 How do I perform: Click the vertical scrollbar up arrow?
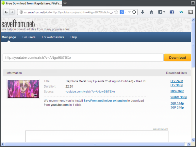point(193,20)
